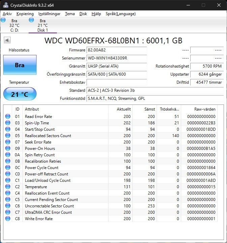Click the Raw-värden column header
This screenshot has width=227, height=243.
[x=199, y=109]
